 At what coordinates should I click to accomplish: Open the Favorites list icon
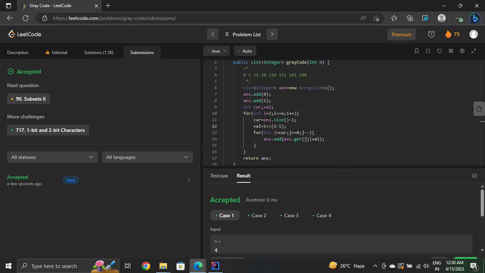point(394,18)
